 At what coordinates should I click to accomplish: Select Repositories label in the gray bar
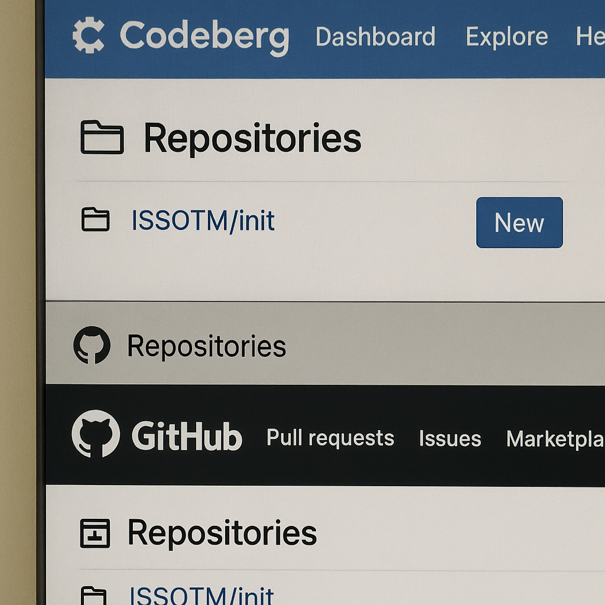click(206, 346)
